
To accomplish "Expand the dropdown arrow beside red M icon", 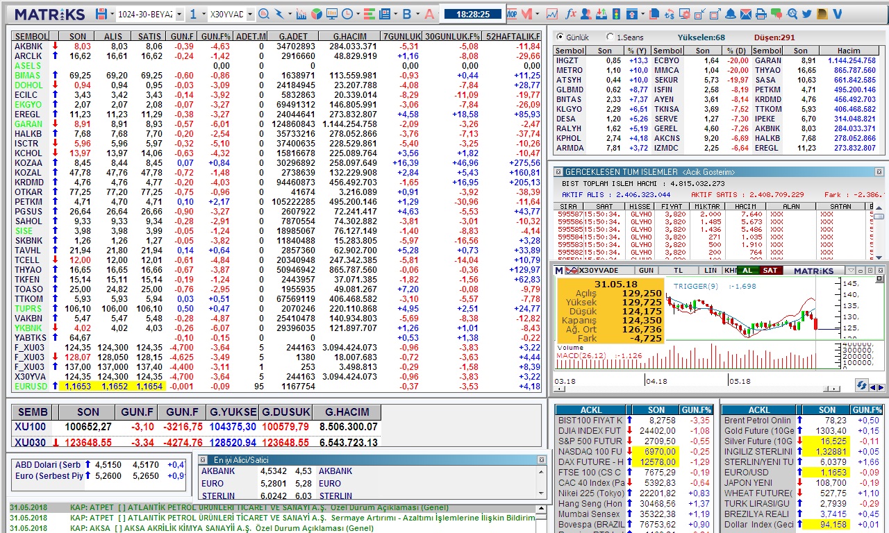I will coord(537,15).
